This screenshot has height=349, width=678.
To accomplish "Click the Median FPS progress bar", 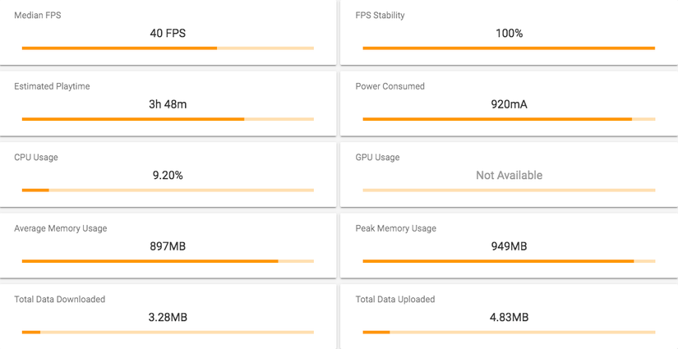I will [x=168, y=48].
